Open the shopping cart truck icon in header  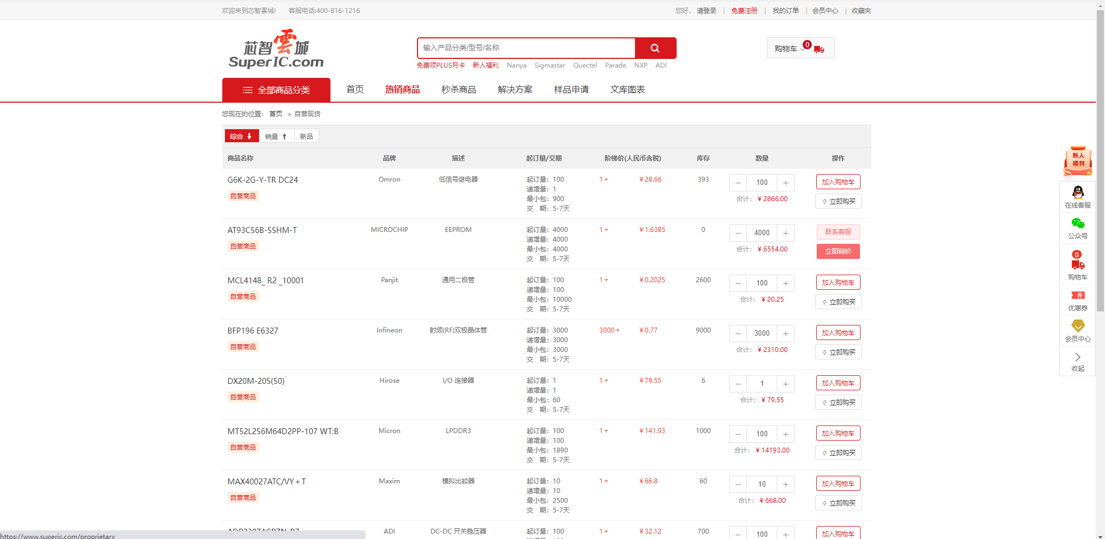coord(819,49)
